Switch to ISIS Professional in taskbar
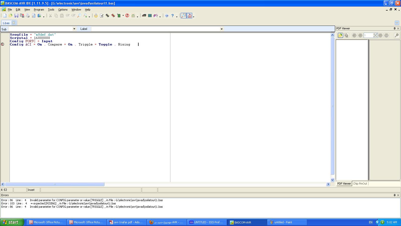The width and height of the screenshot is (401, 226). pos(207,222)
